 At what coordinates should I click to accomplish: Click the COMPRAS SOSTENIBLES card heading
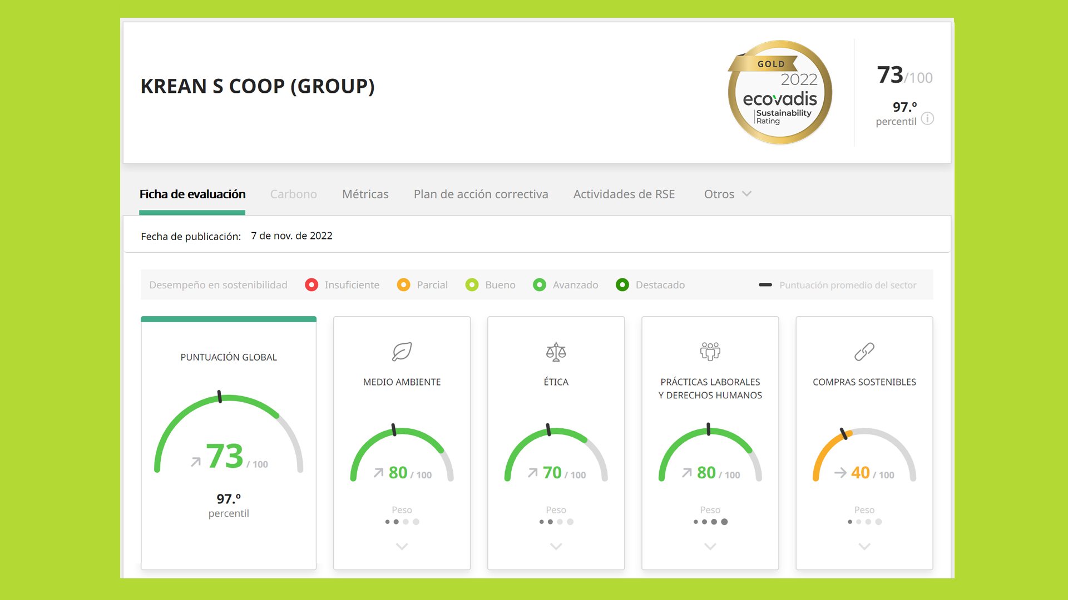tap(864, 382)
